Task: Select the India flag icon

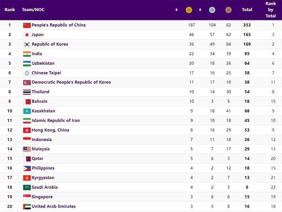Action: pos(27,54)
